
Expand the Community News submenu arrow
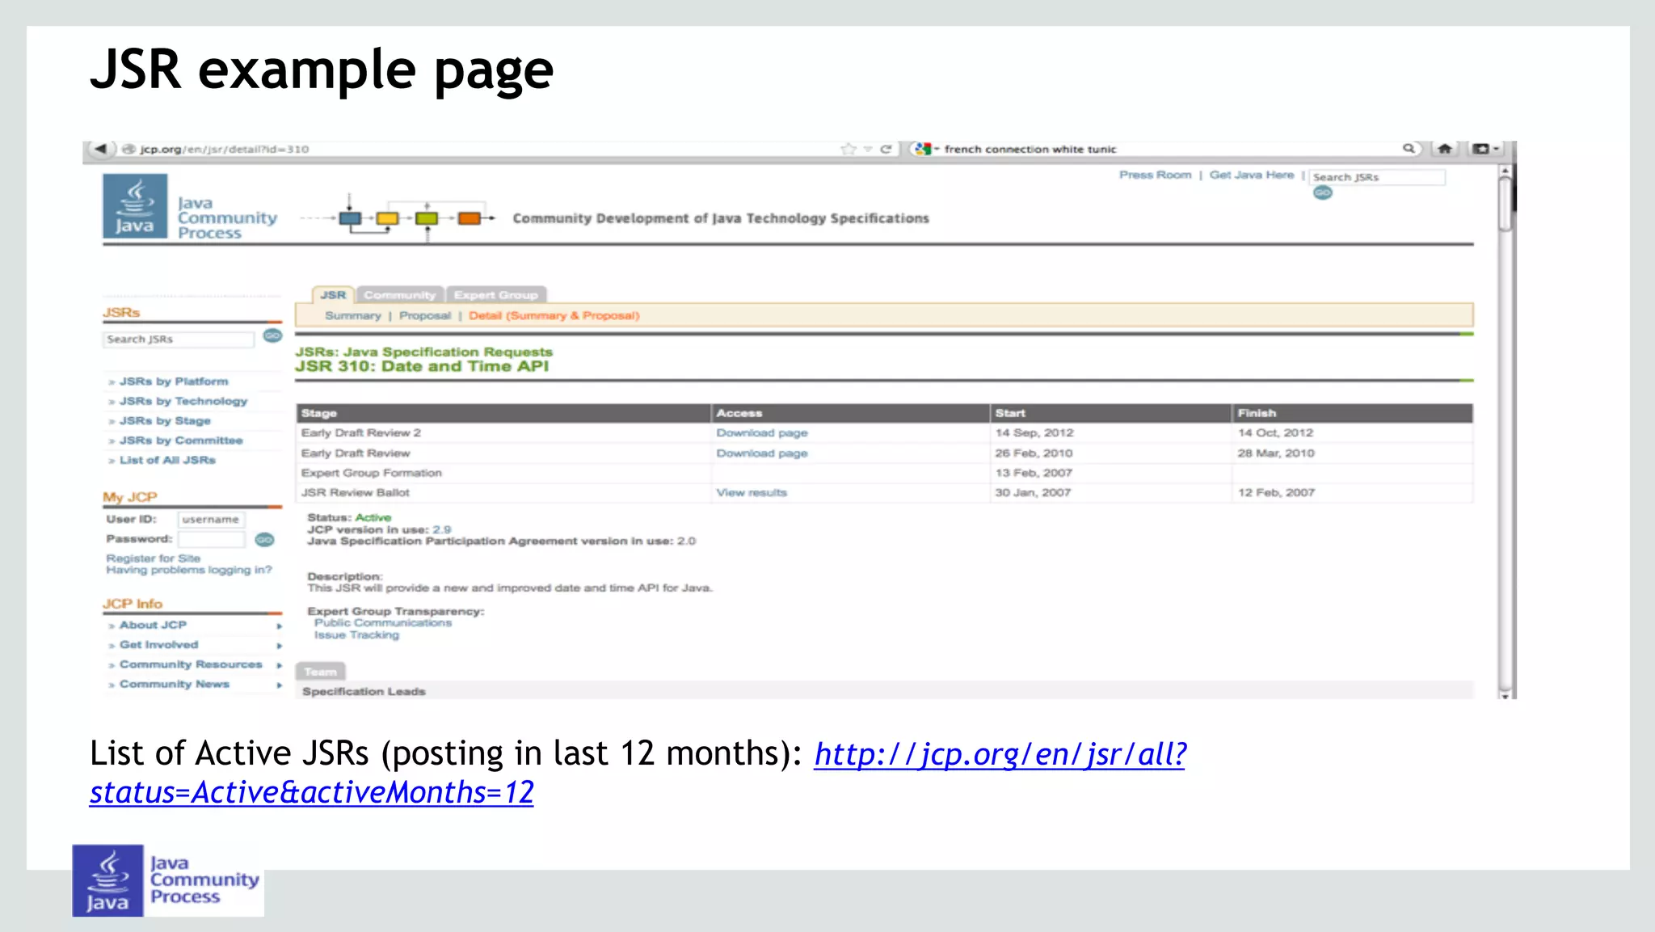pyautogui.click(x=279, y=685)
